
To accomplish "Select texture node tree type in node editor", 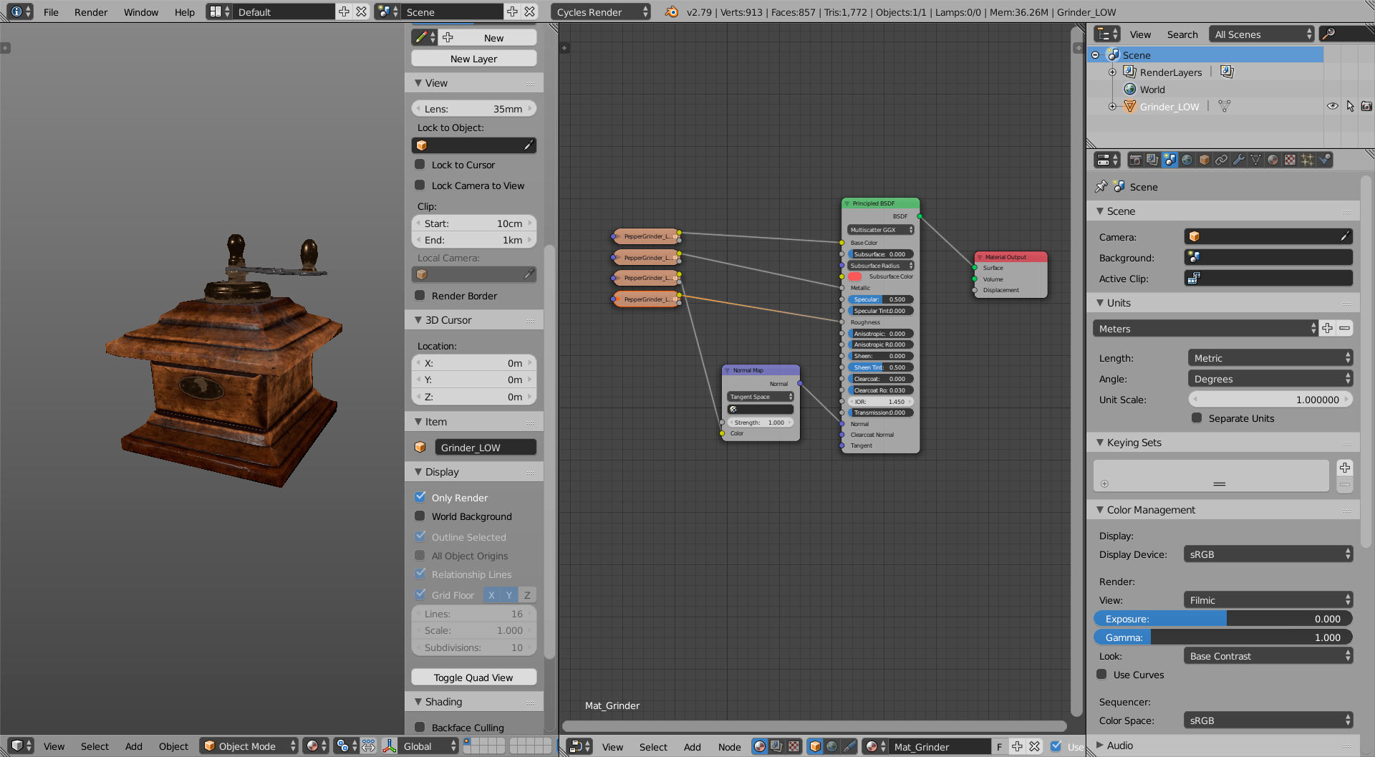I will pos(793,746).
